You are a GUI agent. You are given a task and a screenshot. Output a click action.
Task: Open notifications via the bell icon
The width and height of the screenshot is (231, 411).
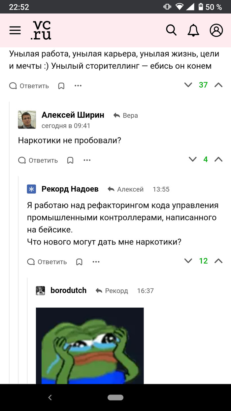[193, 30]
